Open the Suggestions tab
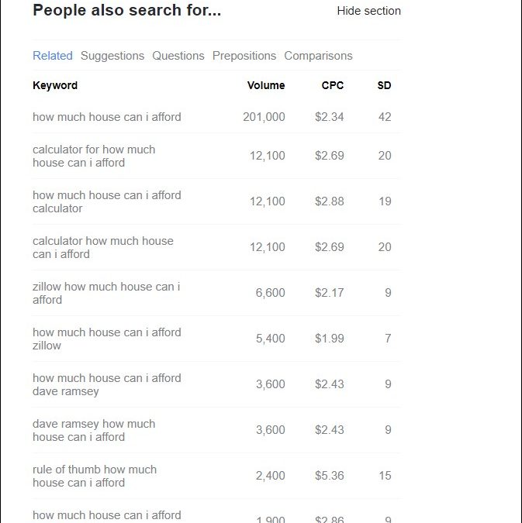The image size is (522, 523). click(x=112, y=56)
